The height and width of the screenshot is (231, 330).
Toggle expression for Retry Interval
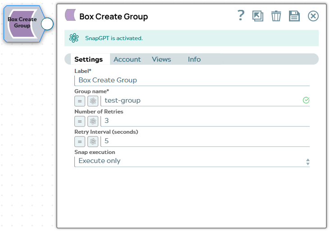point(80,141)
